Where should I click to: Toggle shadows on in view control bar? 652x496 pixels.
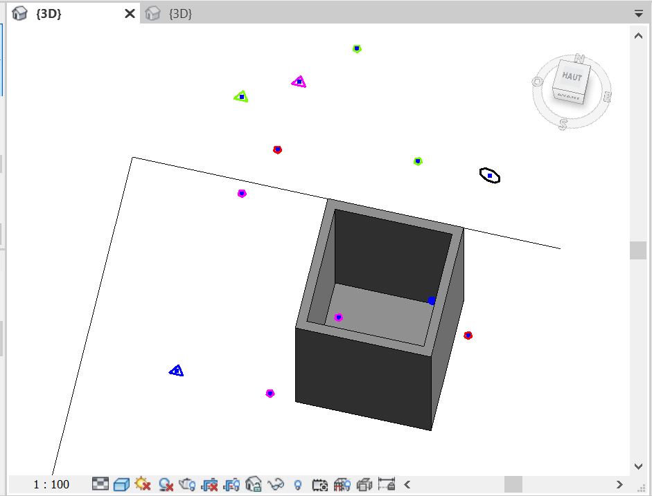tap(166, 484)
